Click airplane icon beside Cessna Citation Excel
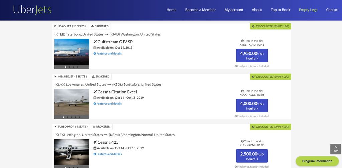Image resolution: width=342 pixels, height=168 pixels. 95,92
